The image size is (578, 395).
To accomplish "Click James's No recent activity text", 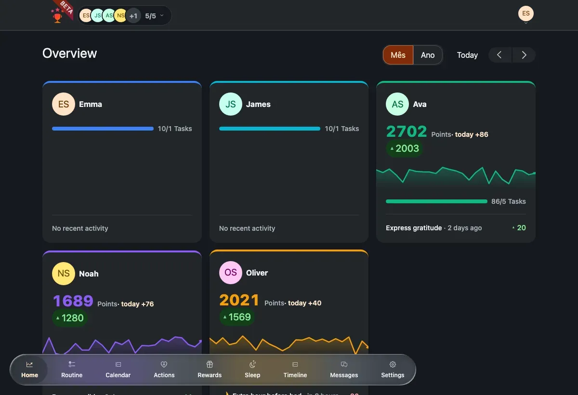I will [x=247, y=228].
